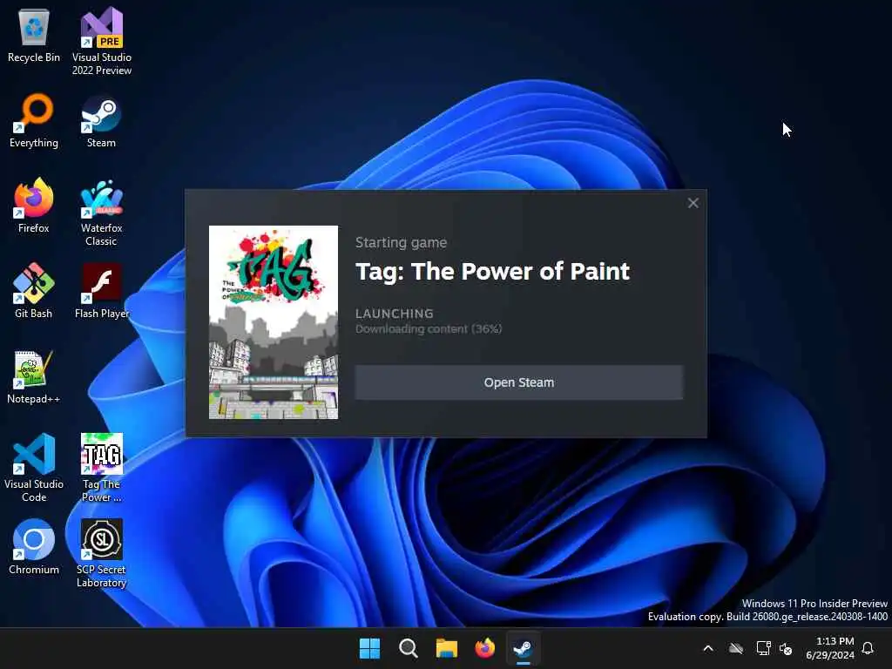Select the Flash Player shortcut
The width and height of the screenshot is (892, 669).
[101, 291]
